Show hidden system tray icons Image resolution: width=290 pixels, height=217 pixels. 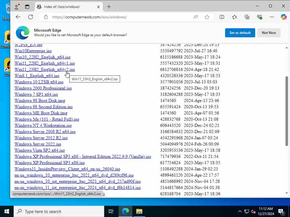coord(240,211)
